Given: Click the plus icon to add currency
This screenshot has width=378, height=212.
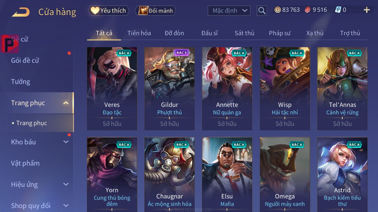Looking at the screenshot, I should point(367,10).
